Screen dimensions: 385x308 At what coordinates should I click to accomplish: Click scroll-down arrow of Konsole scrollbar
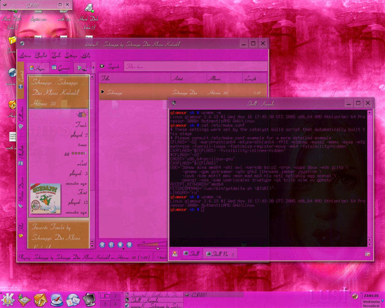369,245
